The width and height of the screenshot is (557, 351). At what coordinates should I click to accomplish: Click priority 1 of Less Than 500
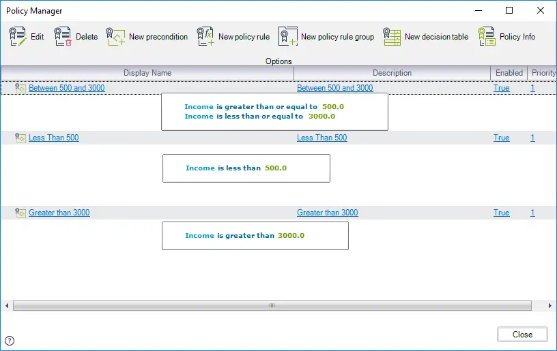532,138
